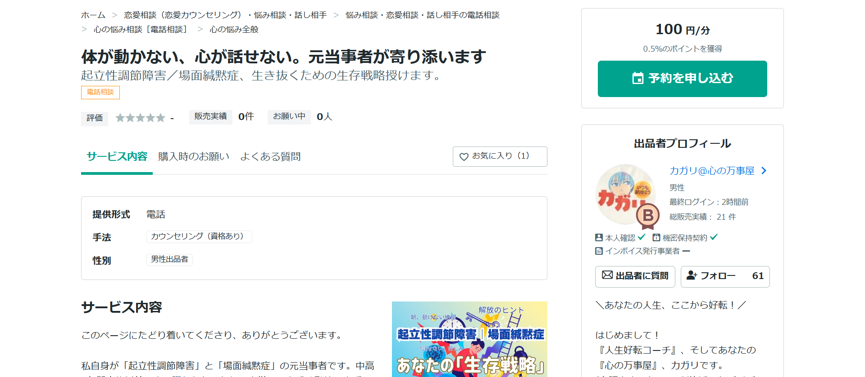Click the calendar icon on the reservation button
The height and width of the screenshot is (377, 865).
point(637,78)
